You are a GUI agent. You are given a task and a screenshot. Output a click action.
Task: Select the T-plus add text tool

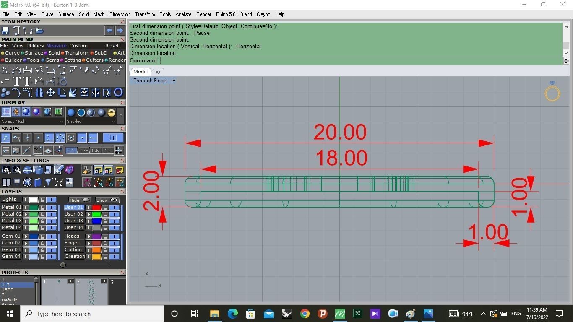[x=28, y=81]
